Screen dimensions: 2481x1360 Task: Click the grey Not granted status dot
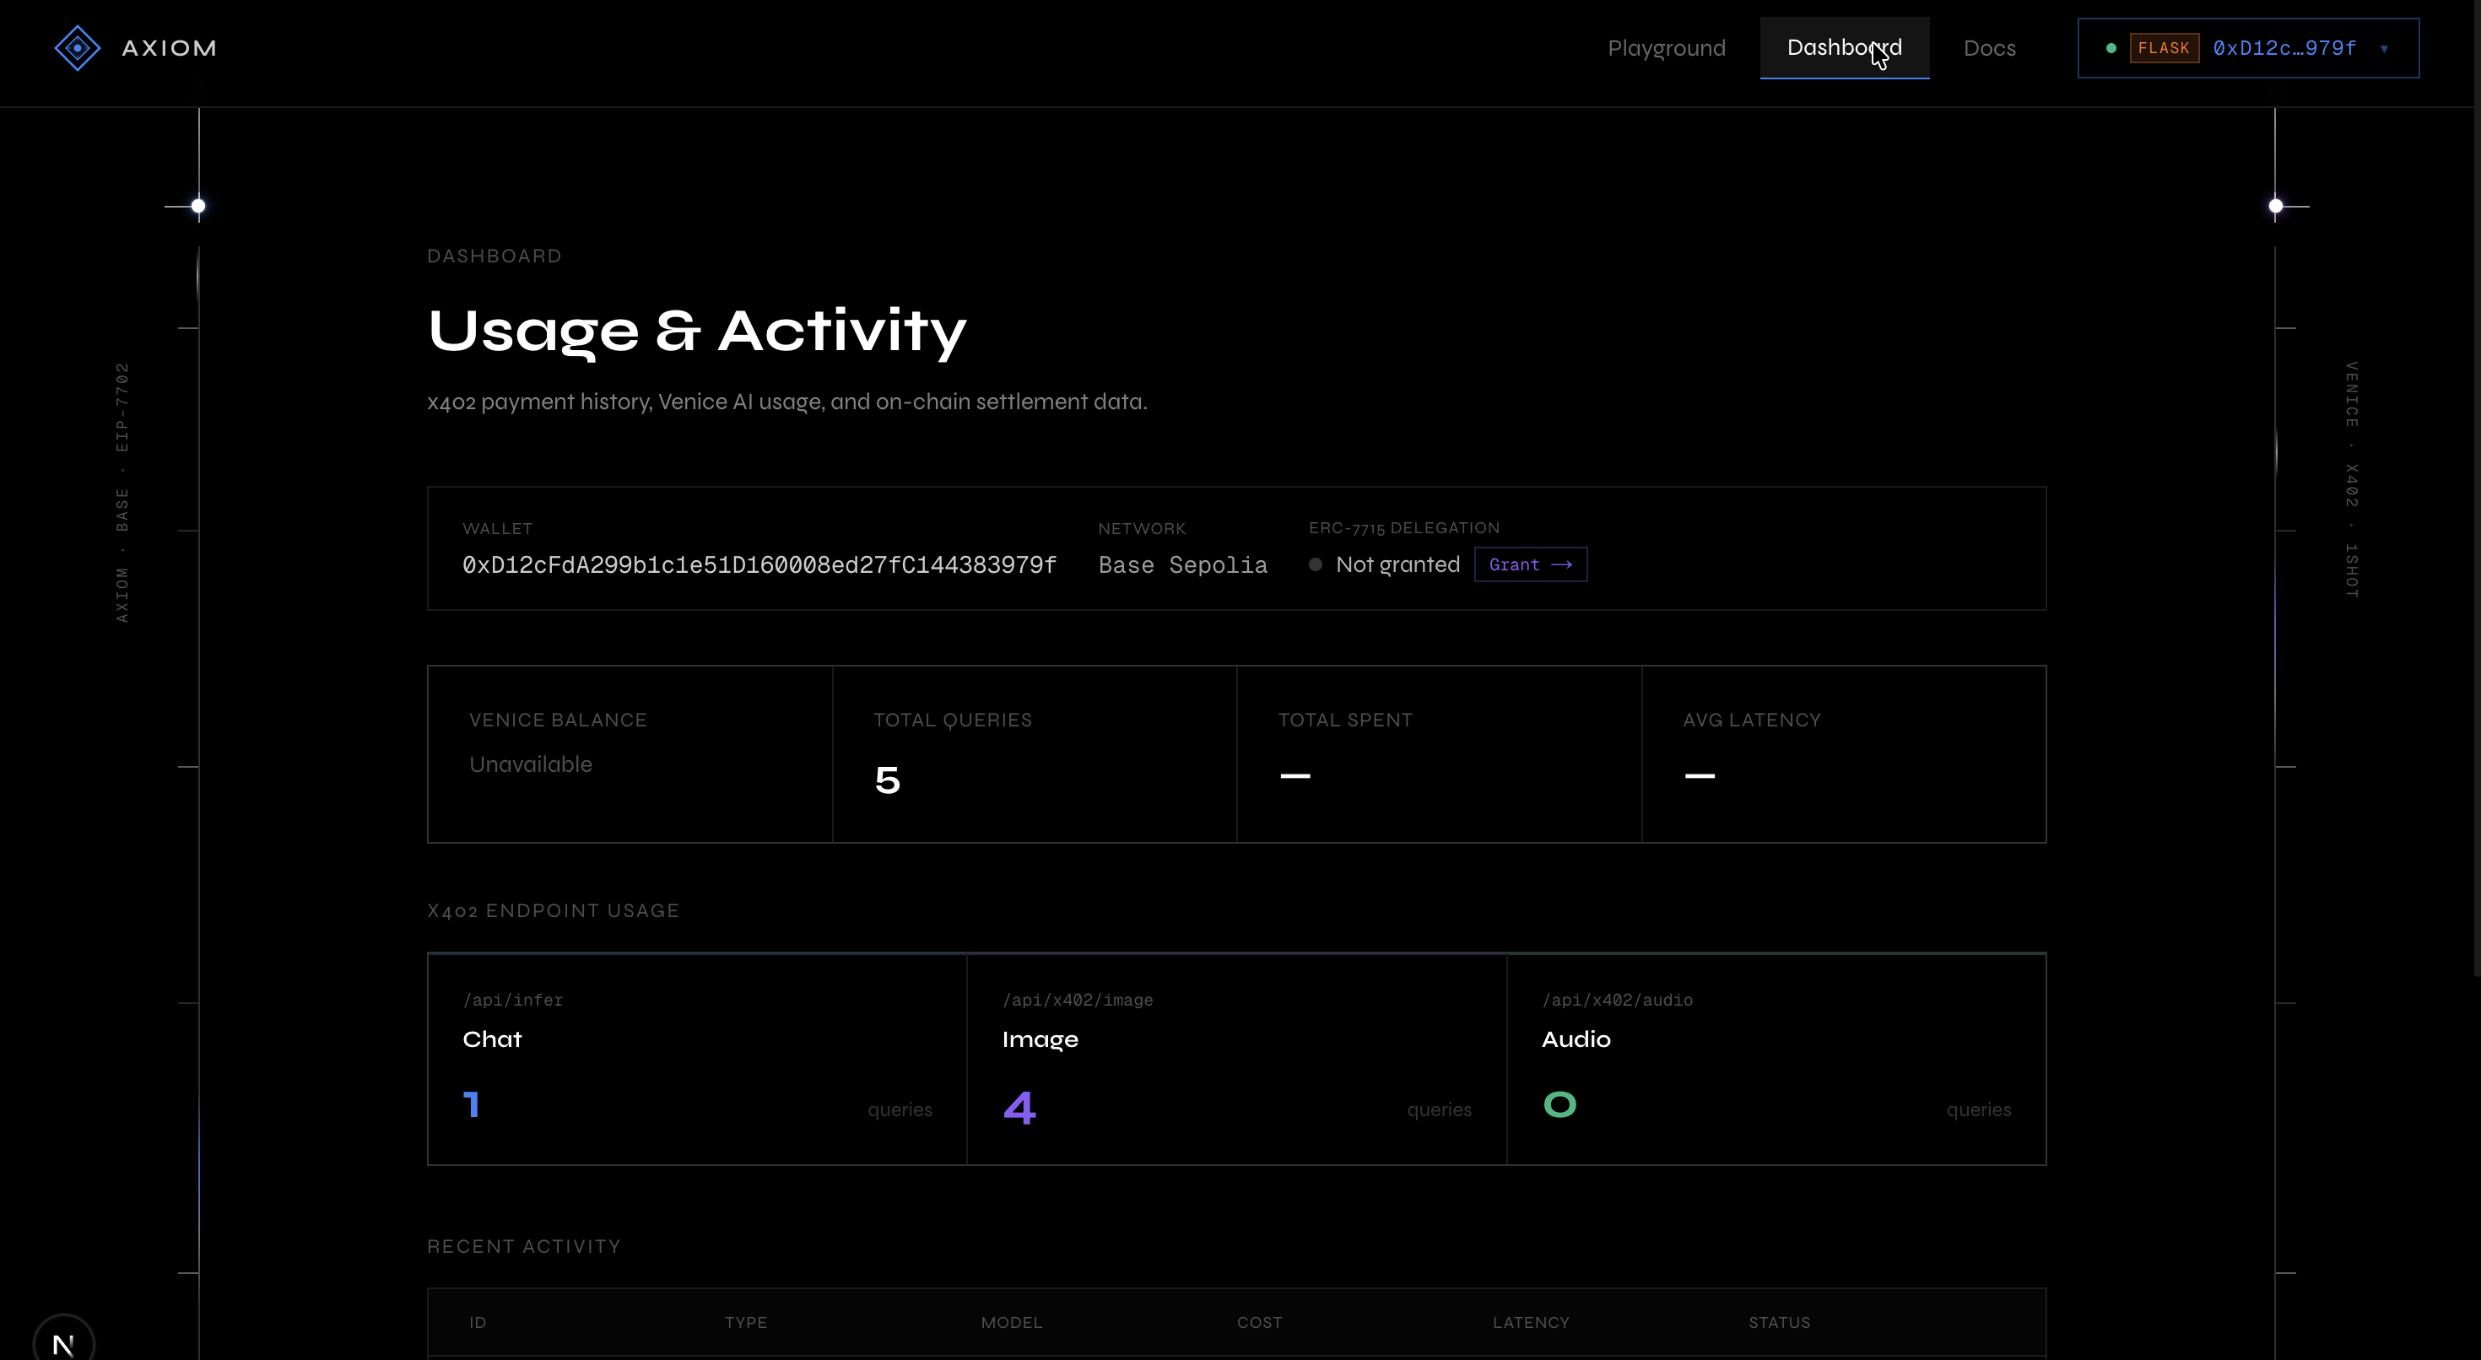pos(1316,564)
